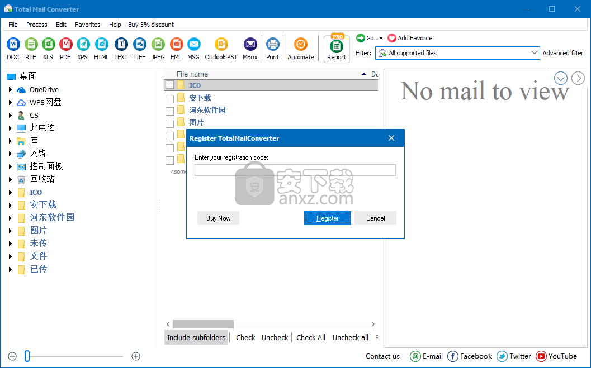The image size is (591, 368).
Task: Expand the OneDrive tree node
Action: point(10,89)
